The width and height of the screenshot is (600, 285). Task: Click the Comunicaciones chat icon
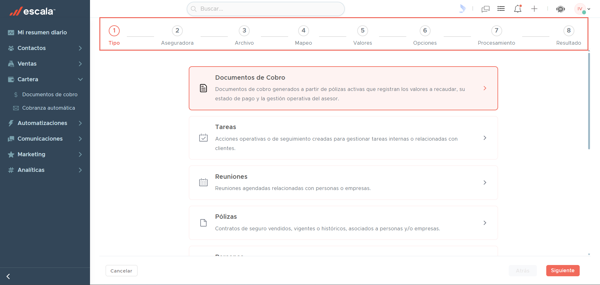tap(11, 139)
